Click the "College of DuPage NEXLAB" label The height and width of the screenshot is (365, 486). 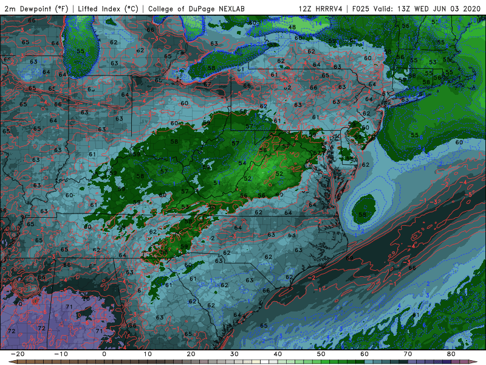tap(196, 9)
